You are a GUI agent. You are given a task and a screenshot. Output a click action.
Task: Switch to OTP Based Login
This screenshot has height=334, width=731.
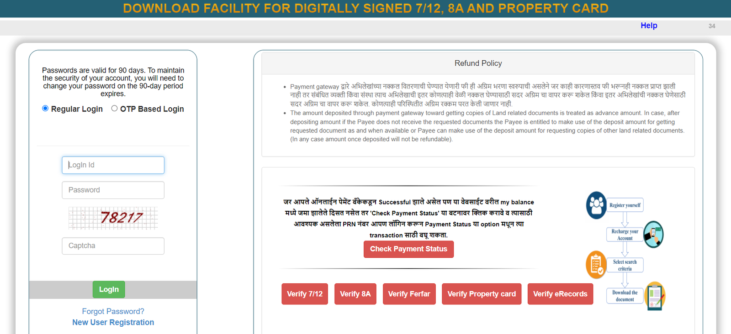point(115,109)
